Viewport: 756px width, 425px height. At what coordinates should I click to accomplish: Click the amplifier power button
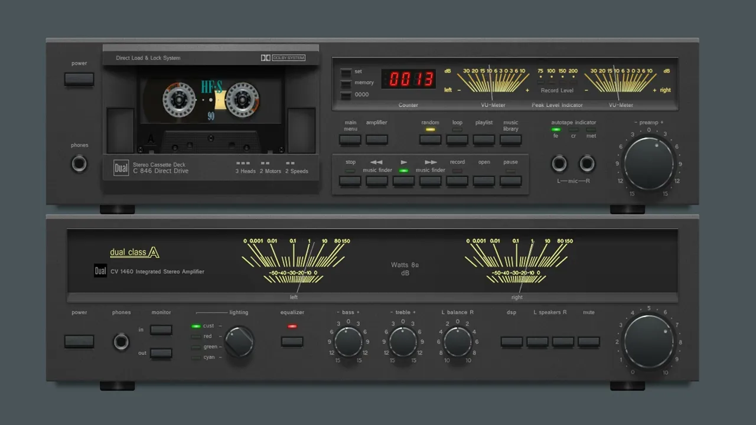[79, 341]
